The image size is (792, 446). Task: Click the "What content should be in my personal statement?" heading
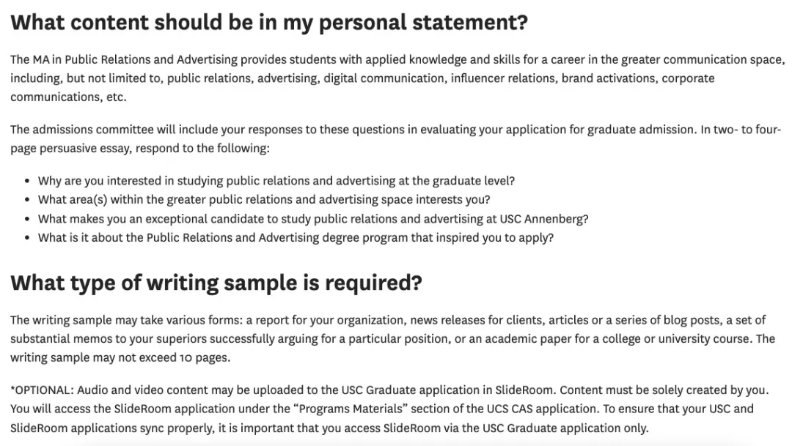269,23
